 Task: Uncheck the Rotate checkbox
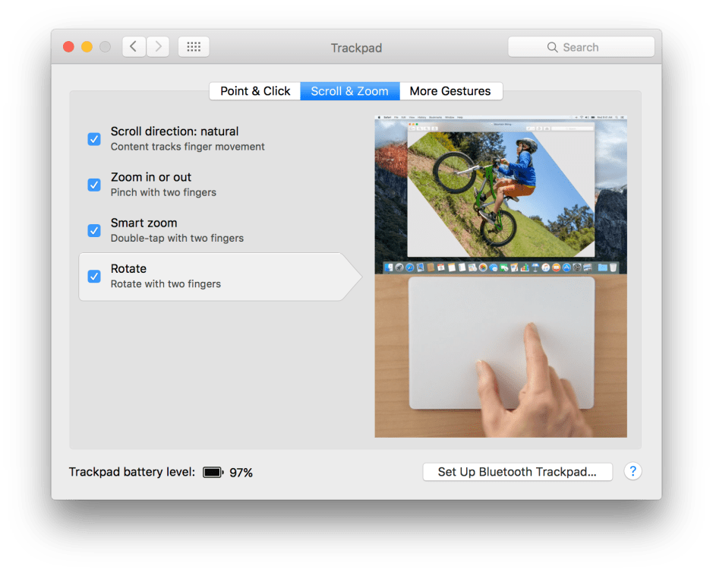[x=94, y=276]
